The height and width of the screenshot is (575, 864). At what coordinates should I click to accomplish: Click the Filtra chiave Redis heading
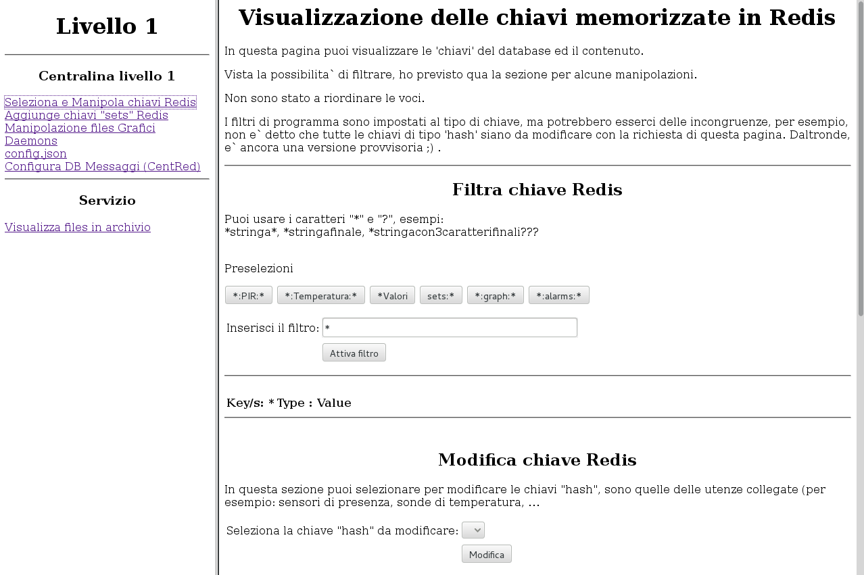coord(537,190)
